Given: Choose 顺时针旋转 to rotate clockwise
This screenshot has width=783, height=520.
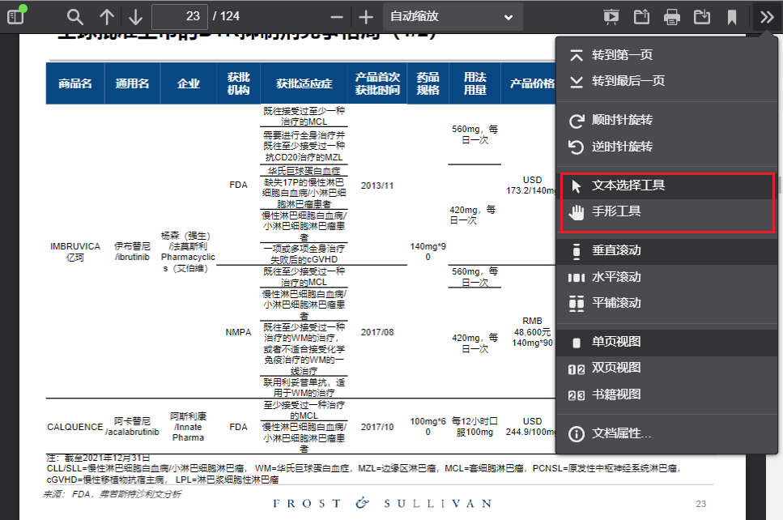Looking at the screenshot, I should [x=666, y=120].
